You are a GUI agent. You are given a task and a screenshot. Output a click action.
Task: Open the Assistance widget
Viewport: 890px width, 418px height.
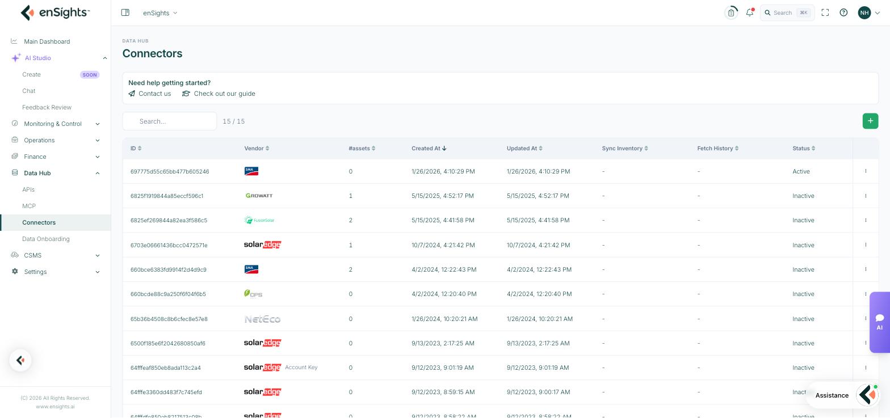[x=843, y=395]
